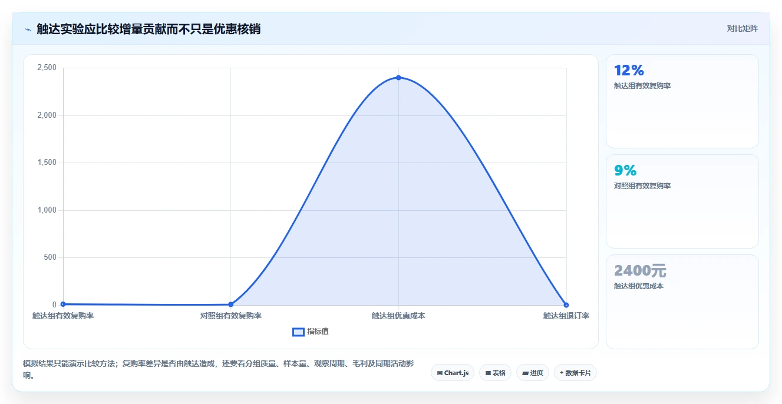Image resolution: width=782 pixels, height=404 pixels.
Task: Click the x-axis label 触达组退订率
Action: (566, 316)
